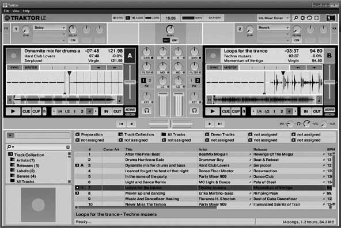Viewport: 341px width, 228px height.
Task: Click the Deck B letter badge
Action: click(x=329, y=56)
